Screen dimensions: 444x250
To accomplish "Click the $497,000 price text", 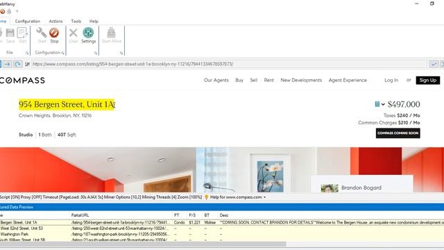I will (404, 104).
